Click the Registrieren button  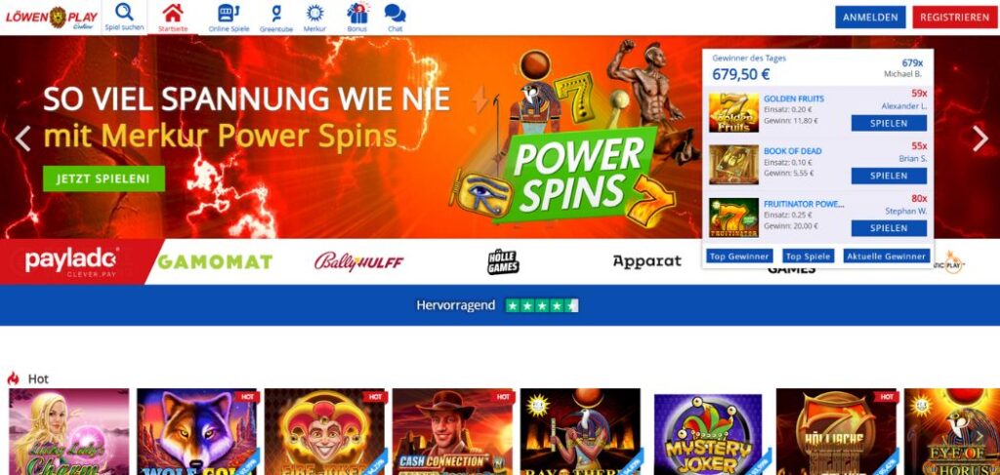click(x=955, y=18)
